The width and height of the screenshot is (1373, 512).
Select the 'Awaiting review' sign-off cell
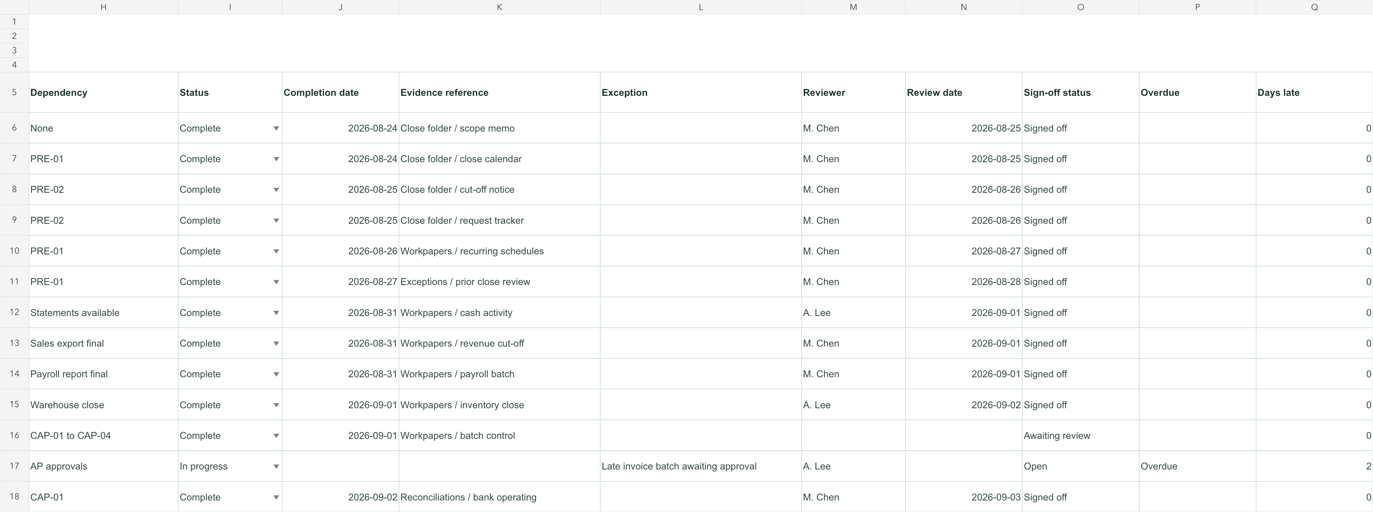[x=1081, y=435]
